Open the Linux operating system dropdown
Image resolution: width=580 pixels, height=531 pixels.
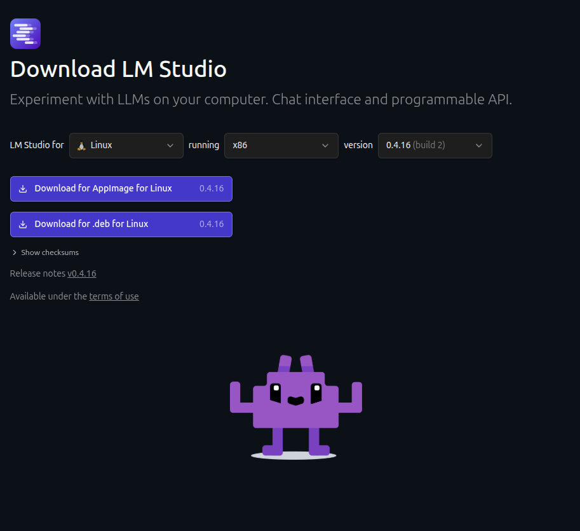tap(126, 146)
